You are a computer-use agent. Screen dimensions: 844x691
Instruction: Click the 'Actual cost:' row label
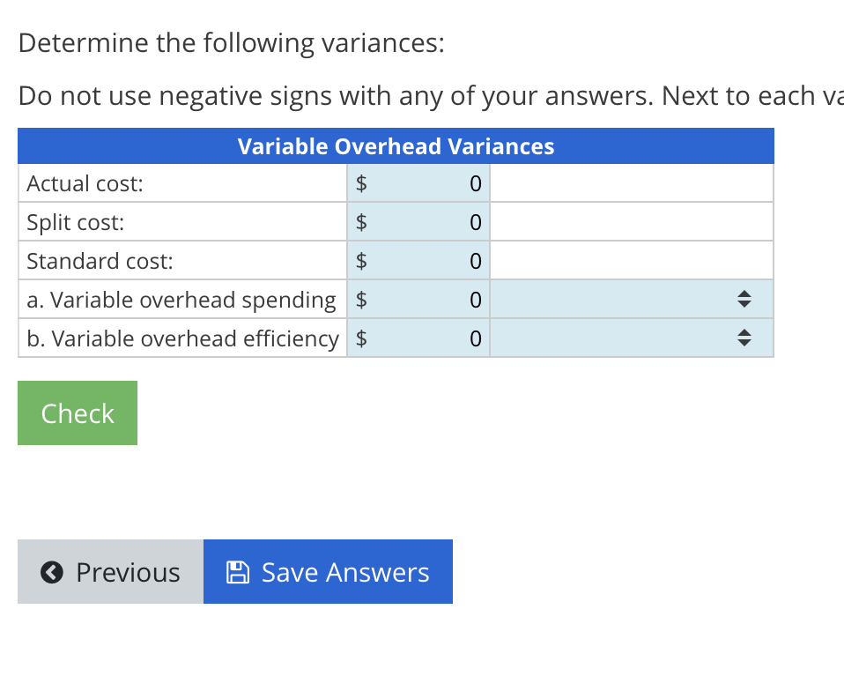(85, 183)
